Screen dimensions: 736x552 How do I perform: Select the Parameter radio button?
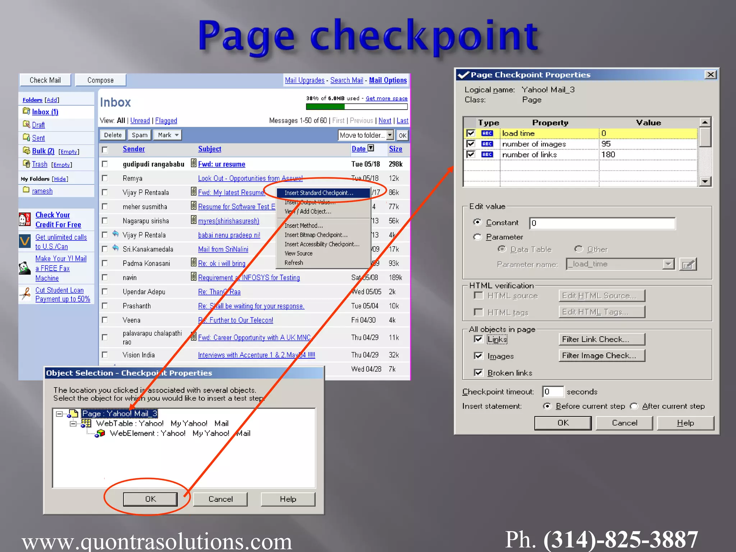pyautogui.click(x=477, y=237)
